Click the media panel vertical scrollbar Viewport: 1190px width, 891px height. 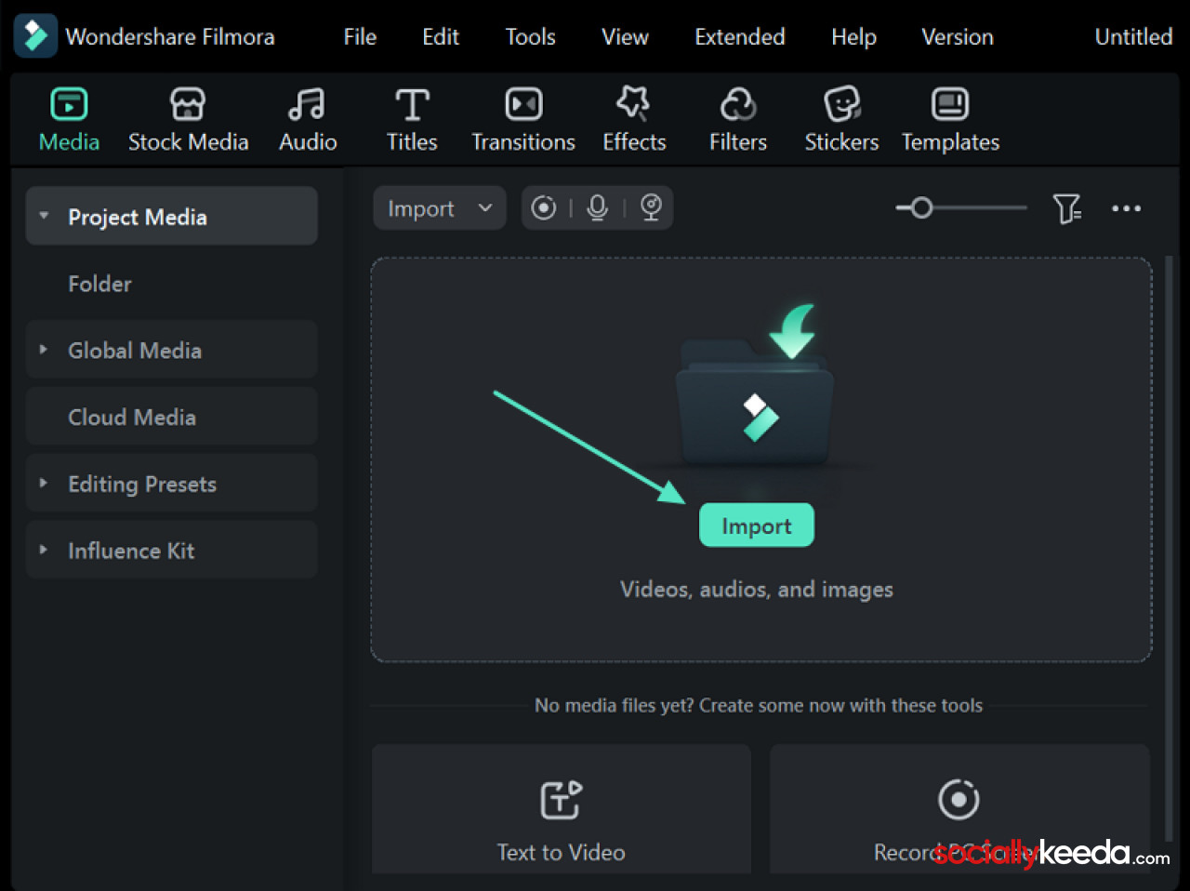coord(1170,549)
